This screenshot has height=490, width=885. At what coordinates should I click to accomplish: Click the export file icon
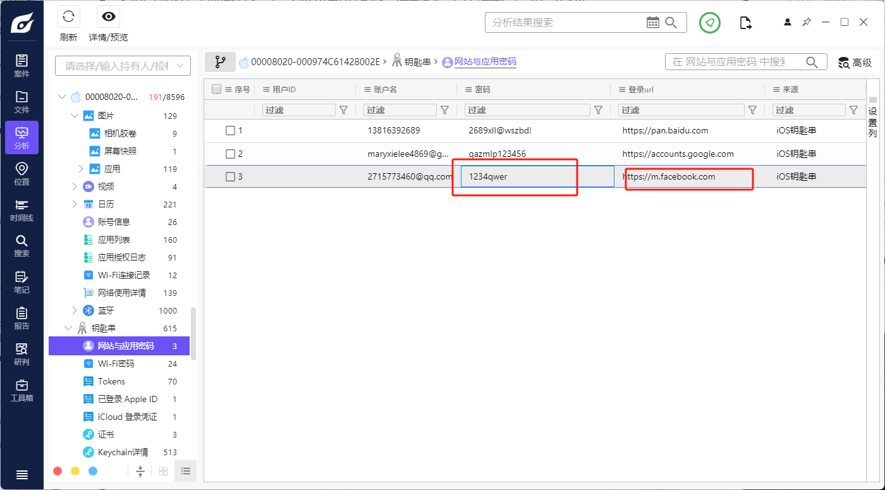point(746,23)
